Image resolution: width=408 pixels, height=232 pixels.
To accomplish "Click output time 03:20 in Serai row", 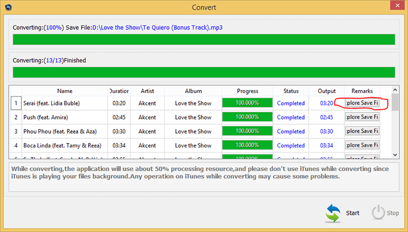I will tap(326, 103).
